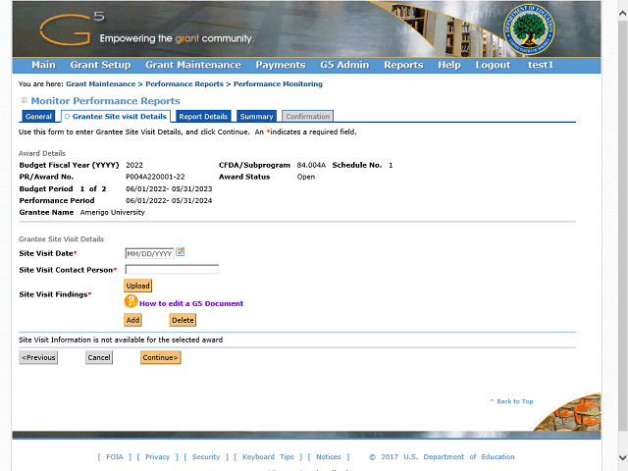Open the Security footer link
The width and height of the screenshot is (628, 471).
tap(206, 456)
